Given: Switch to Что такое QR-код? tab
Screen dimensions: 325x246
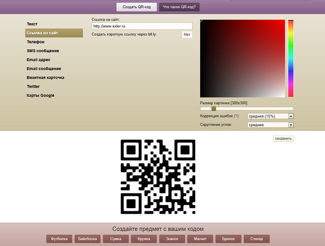Looking at the screenshot, I should pos(179,7).
